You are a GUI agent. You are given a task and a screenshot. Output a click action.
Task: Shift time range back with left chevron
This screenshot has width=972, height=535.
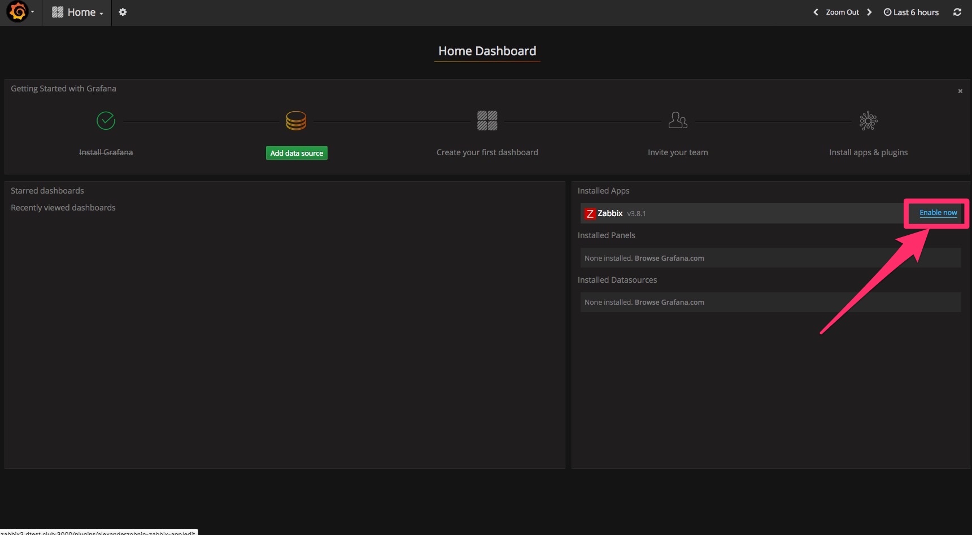(816, 12)
